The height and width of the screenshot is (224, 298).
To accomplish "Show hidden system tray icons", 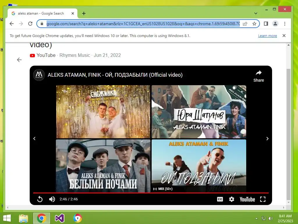I will click(256, 218).
